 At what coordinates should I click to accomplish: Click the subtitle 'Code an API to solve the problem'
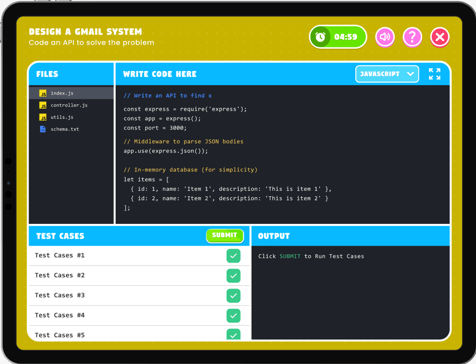(91, 42)
